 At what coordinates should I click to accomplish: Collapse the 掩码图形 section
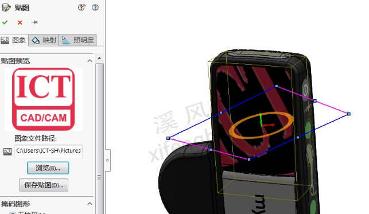tap(90, 204)
